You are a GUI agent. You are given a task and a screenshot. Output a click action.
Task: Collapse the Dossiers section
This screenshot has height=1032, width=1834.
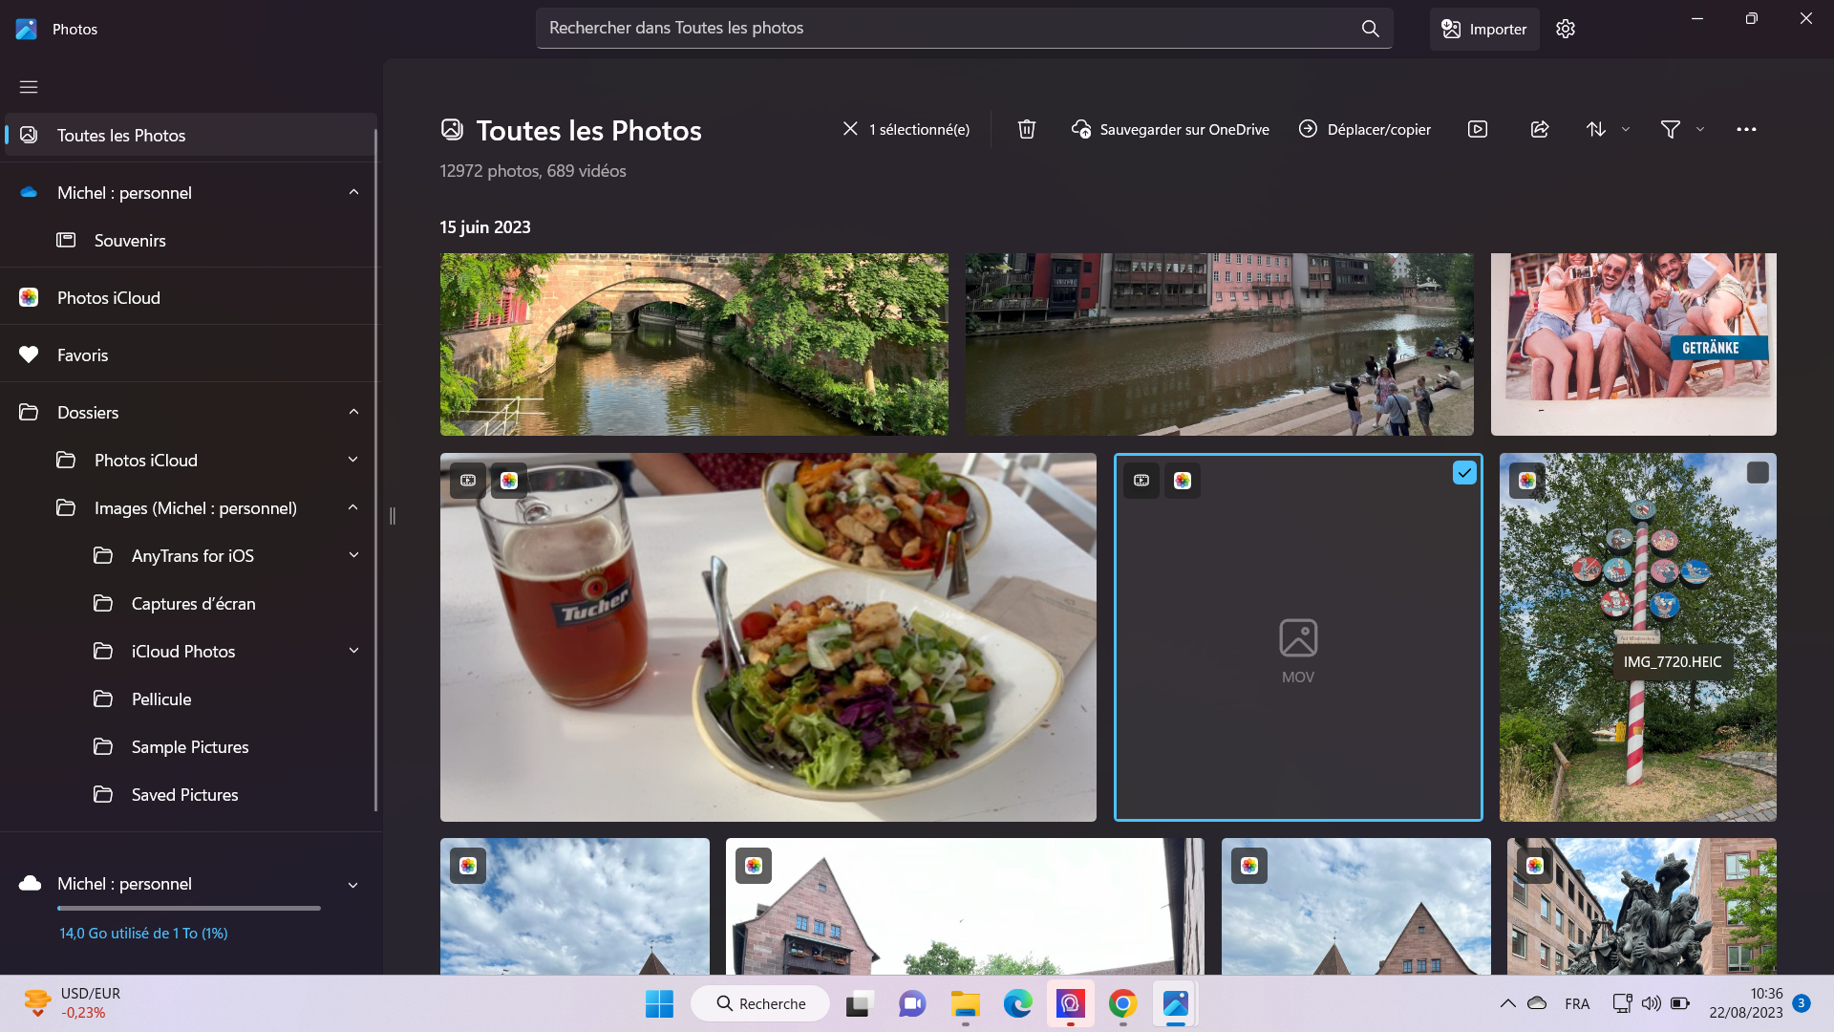[353, 413]
